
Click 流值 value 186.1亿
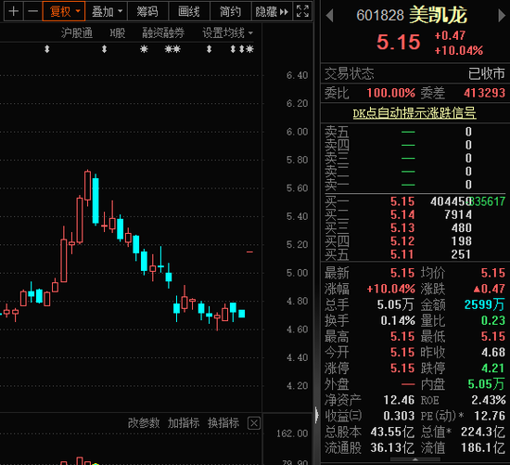click(x=483, y=447)
